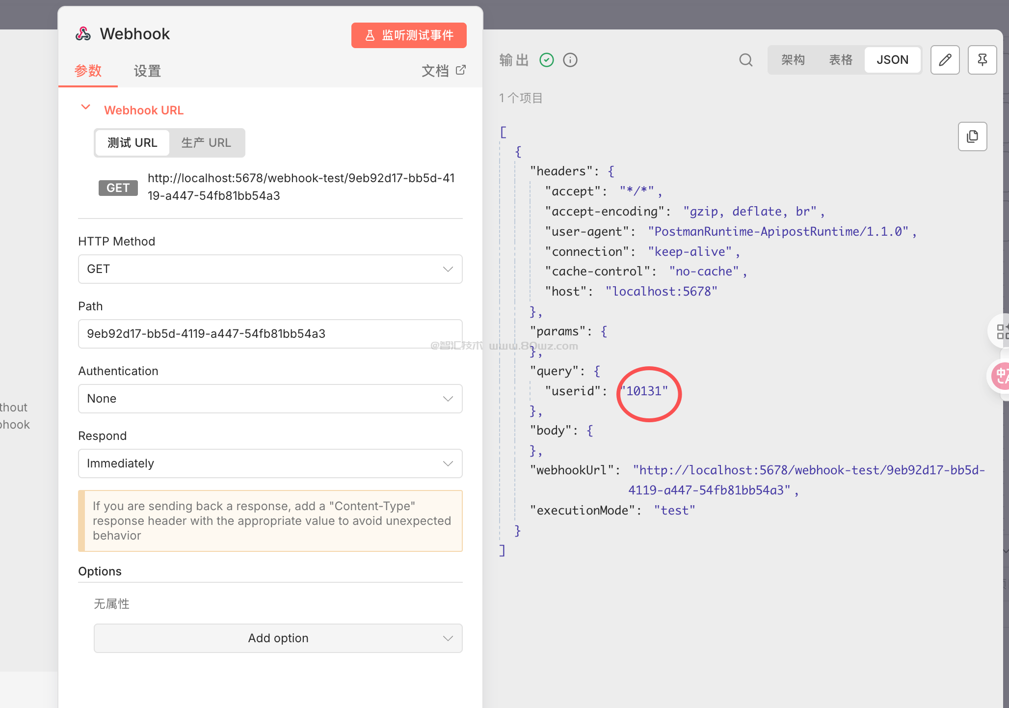The image size is (1009, 708).
Task: Select the 表格 table view
Action: pyautogui.click(x=840, y=60)
